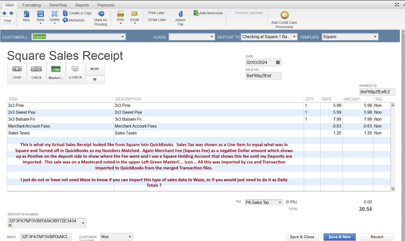Open the Template dropdown
The height and width of the screenshot is (241, 405).
375,37
